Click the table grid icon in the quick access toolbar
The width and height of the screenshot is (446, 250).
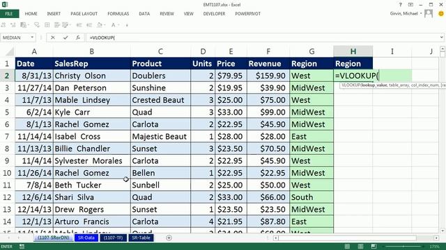click(x=47, y=25)
